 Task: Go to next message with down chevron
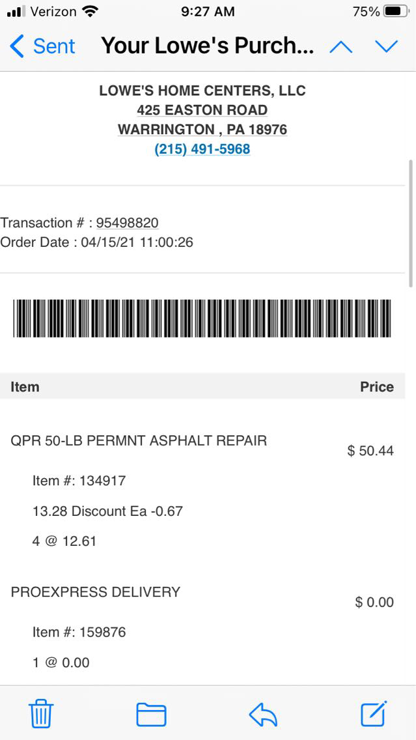pos(386,46)
